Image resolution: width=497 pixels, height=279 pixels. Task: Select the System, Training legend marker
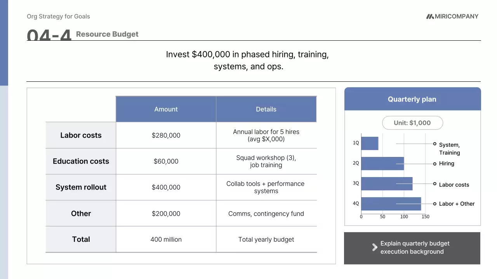[x=435, y=144]
